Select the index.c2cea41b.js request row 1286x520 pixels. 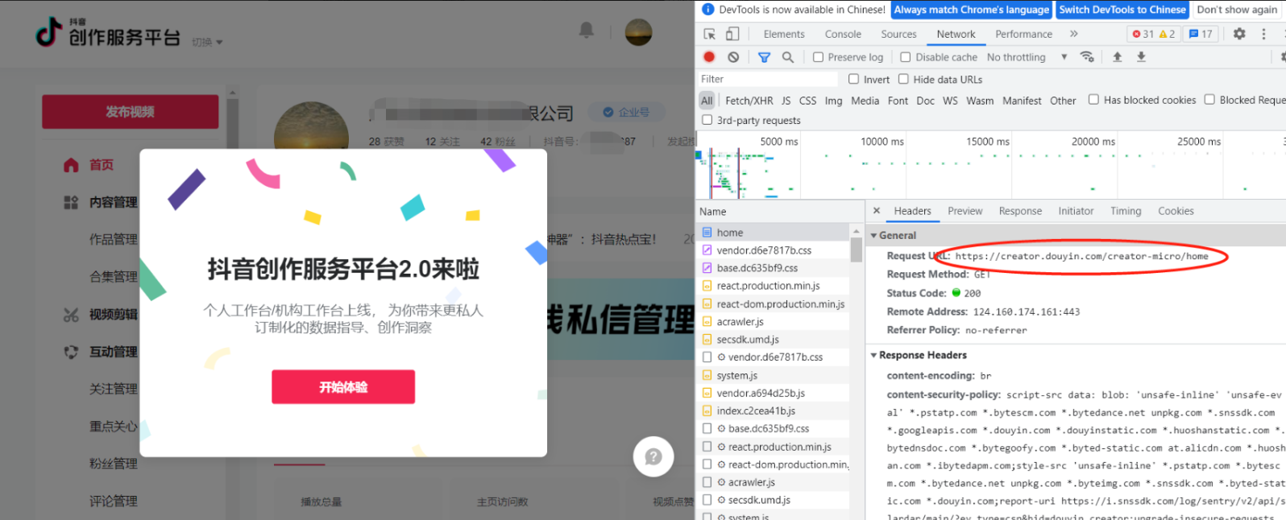pyautogui.click(x=773, y=411)
